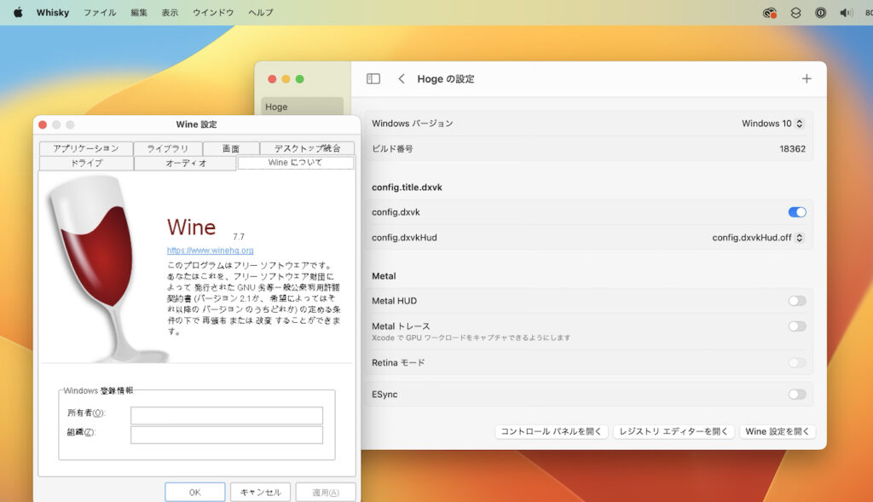
Task: Click the 所有者 input field
Action: [x=225, y=414]
